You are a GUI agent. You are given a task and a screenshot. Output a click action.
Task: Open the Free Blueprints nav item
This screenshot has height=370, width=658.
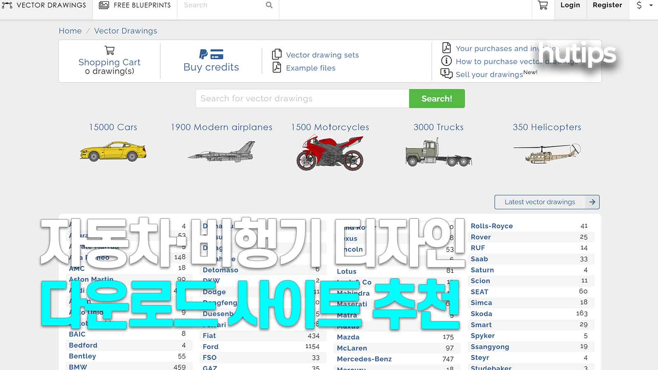point(135,5)
